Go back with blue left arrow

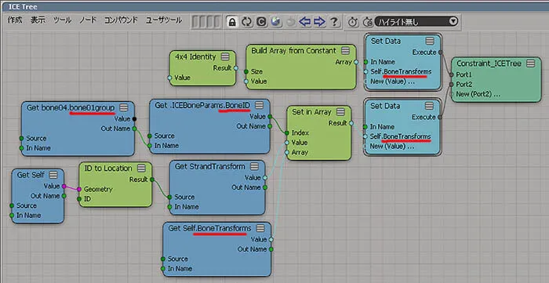pos(305,22)
